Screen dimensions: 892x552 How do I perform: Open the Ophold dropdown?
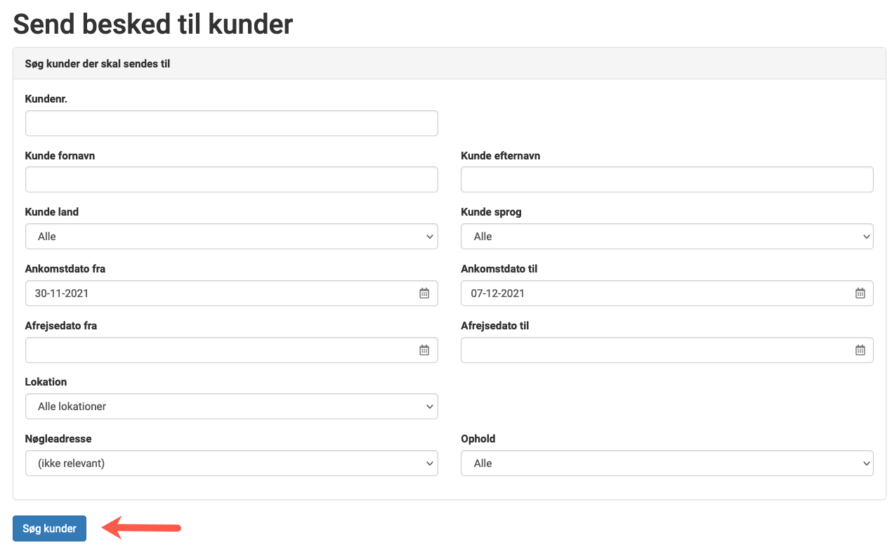click(667, 464)
